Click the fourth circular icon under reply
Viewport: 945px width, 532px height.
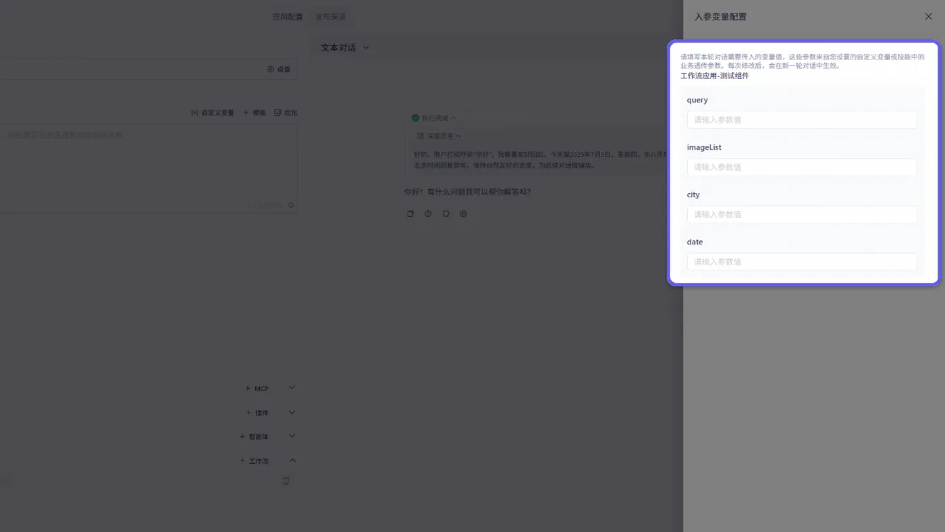[464, 213]
